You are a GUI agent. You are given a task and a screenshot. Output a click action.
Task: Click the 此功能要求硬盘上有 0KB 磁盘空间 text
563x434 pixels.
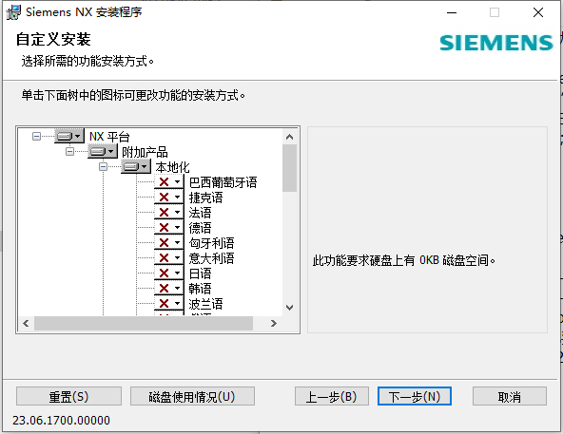(x=404, y=260)
